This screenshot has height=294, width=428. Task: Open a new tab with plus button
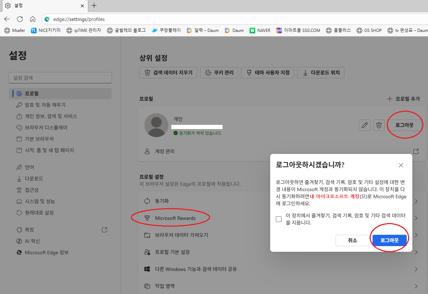click(94, 6)
